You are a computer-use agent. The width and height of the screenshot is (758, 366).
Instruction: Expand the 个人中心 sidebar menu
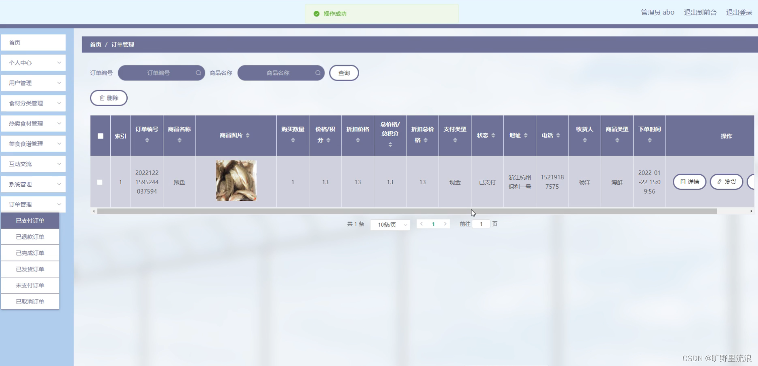[x=33, y=63]
